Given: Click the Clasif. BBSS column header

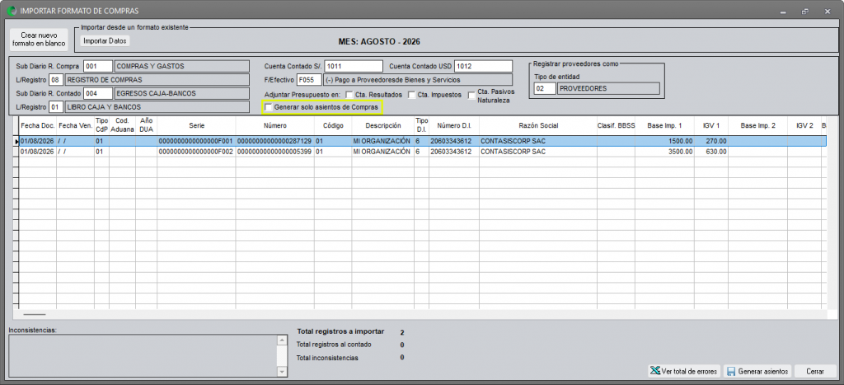Looking at the screenshot, I should click(x=617, y=125).
